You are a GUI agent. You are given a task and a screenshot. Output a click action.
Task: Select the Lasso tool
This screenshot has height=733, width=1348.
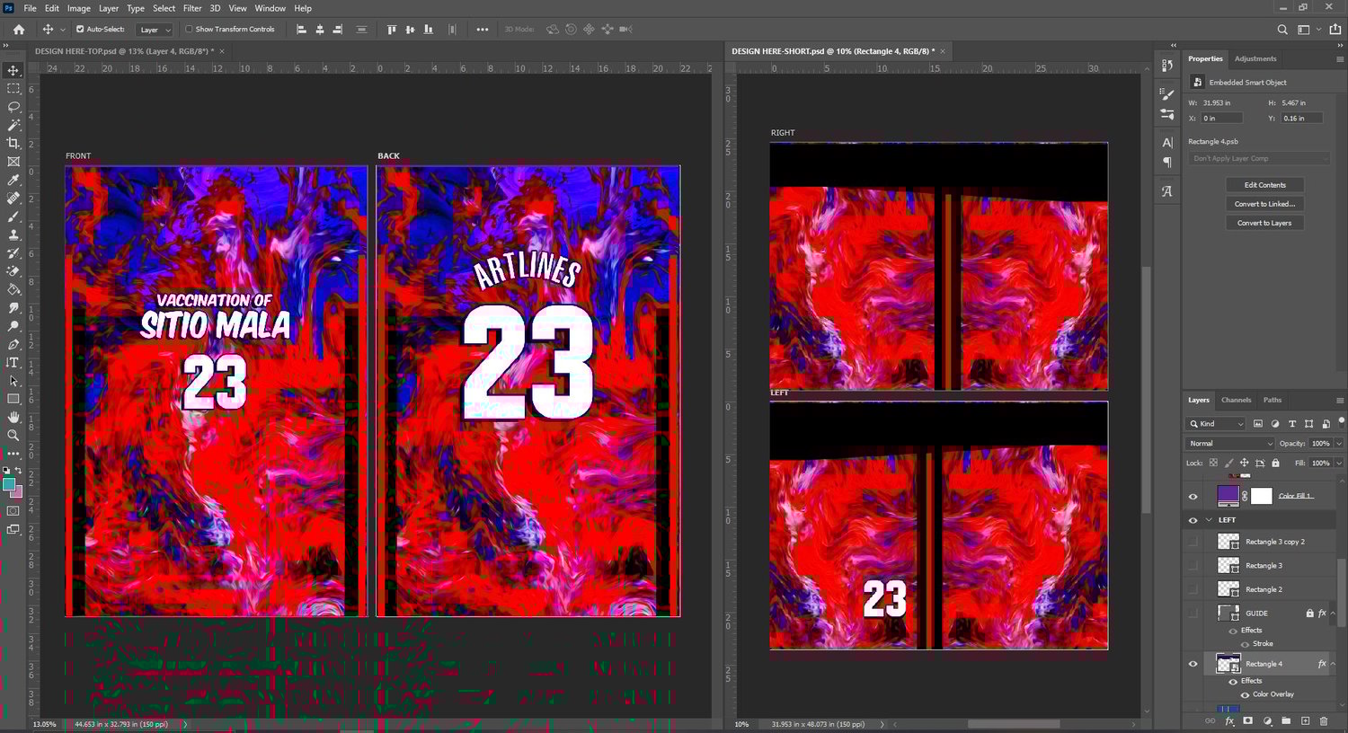13,107
